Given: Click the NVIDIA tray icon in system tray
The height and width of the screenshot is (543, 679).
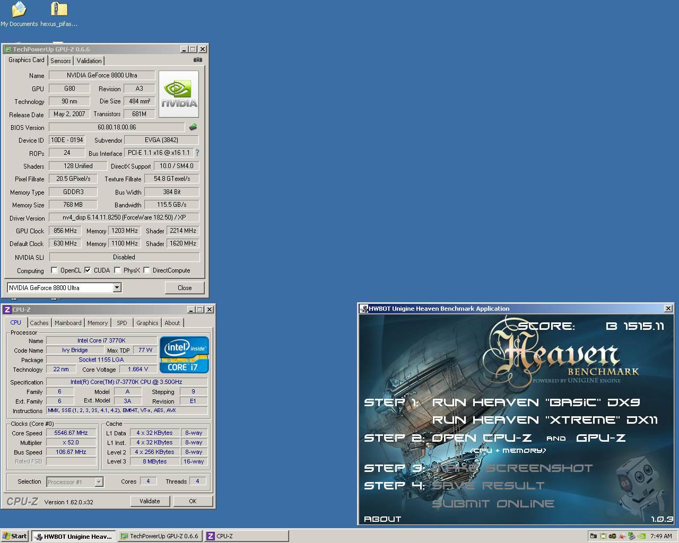Looking at the screenshot, I should tap(641, 536).
